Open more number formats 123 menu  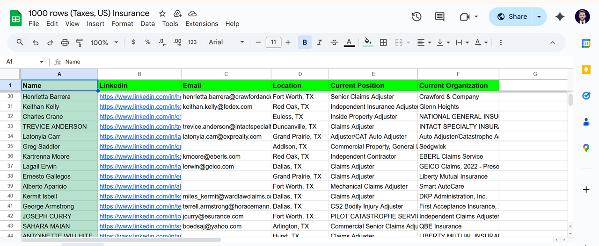click(192, 42)
